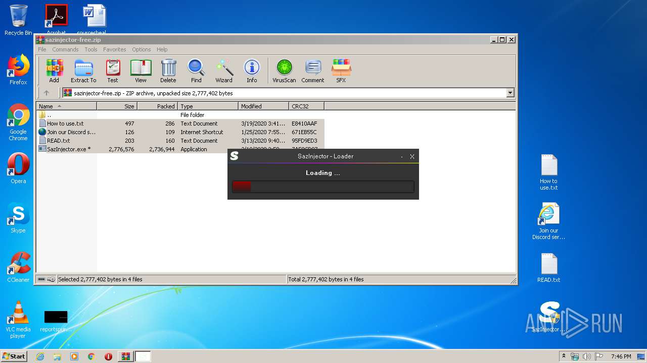The image size is (647, 363).
Task: Open the Find magnifier tool
Action: [196, 71]
